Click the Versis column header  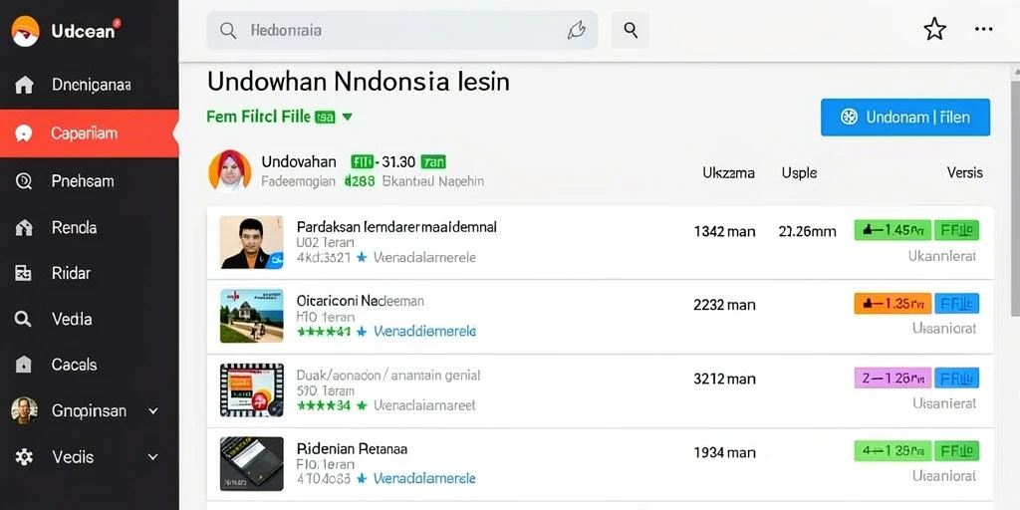pos(964,173)
